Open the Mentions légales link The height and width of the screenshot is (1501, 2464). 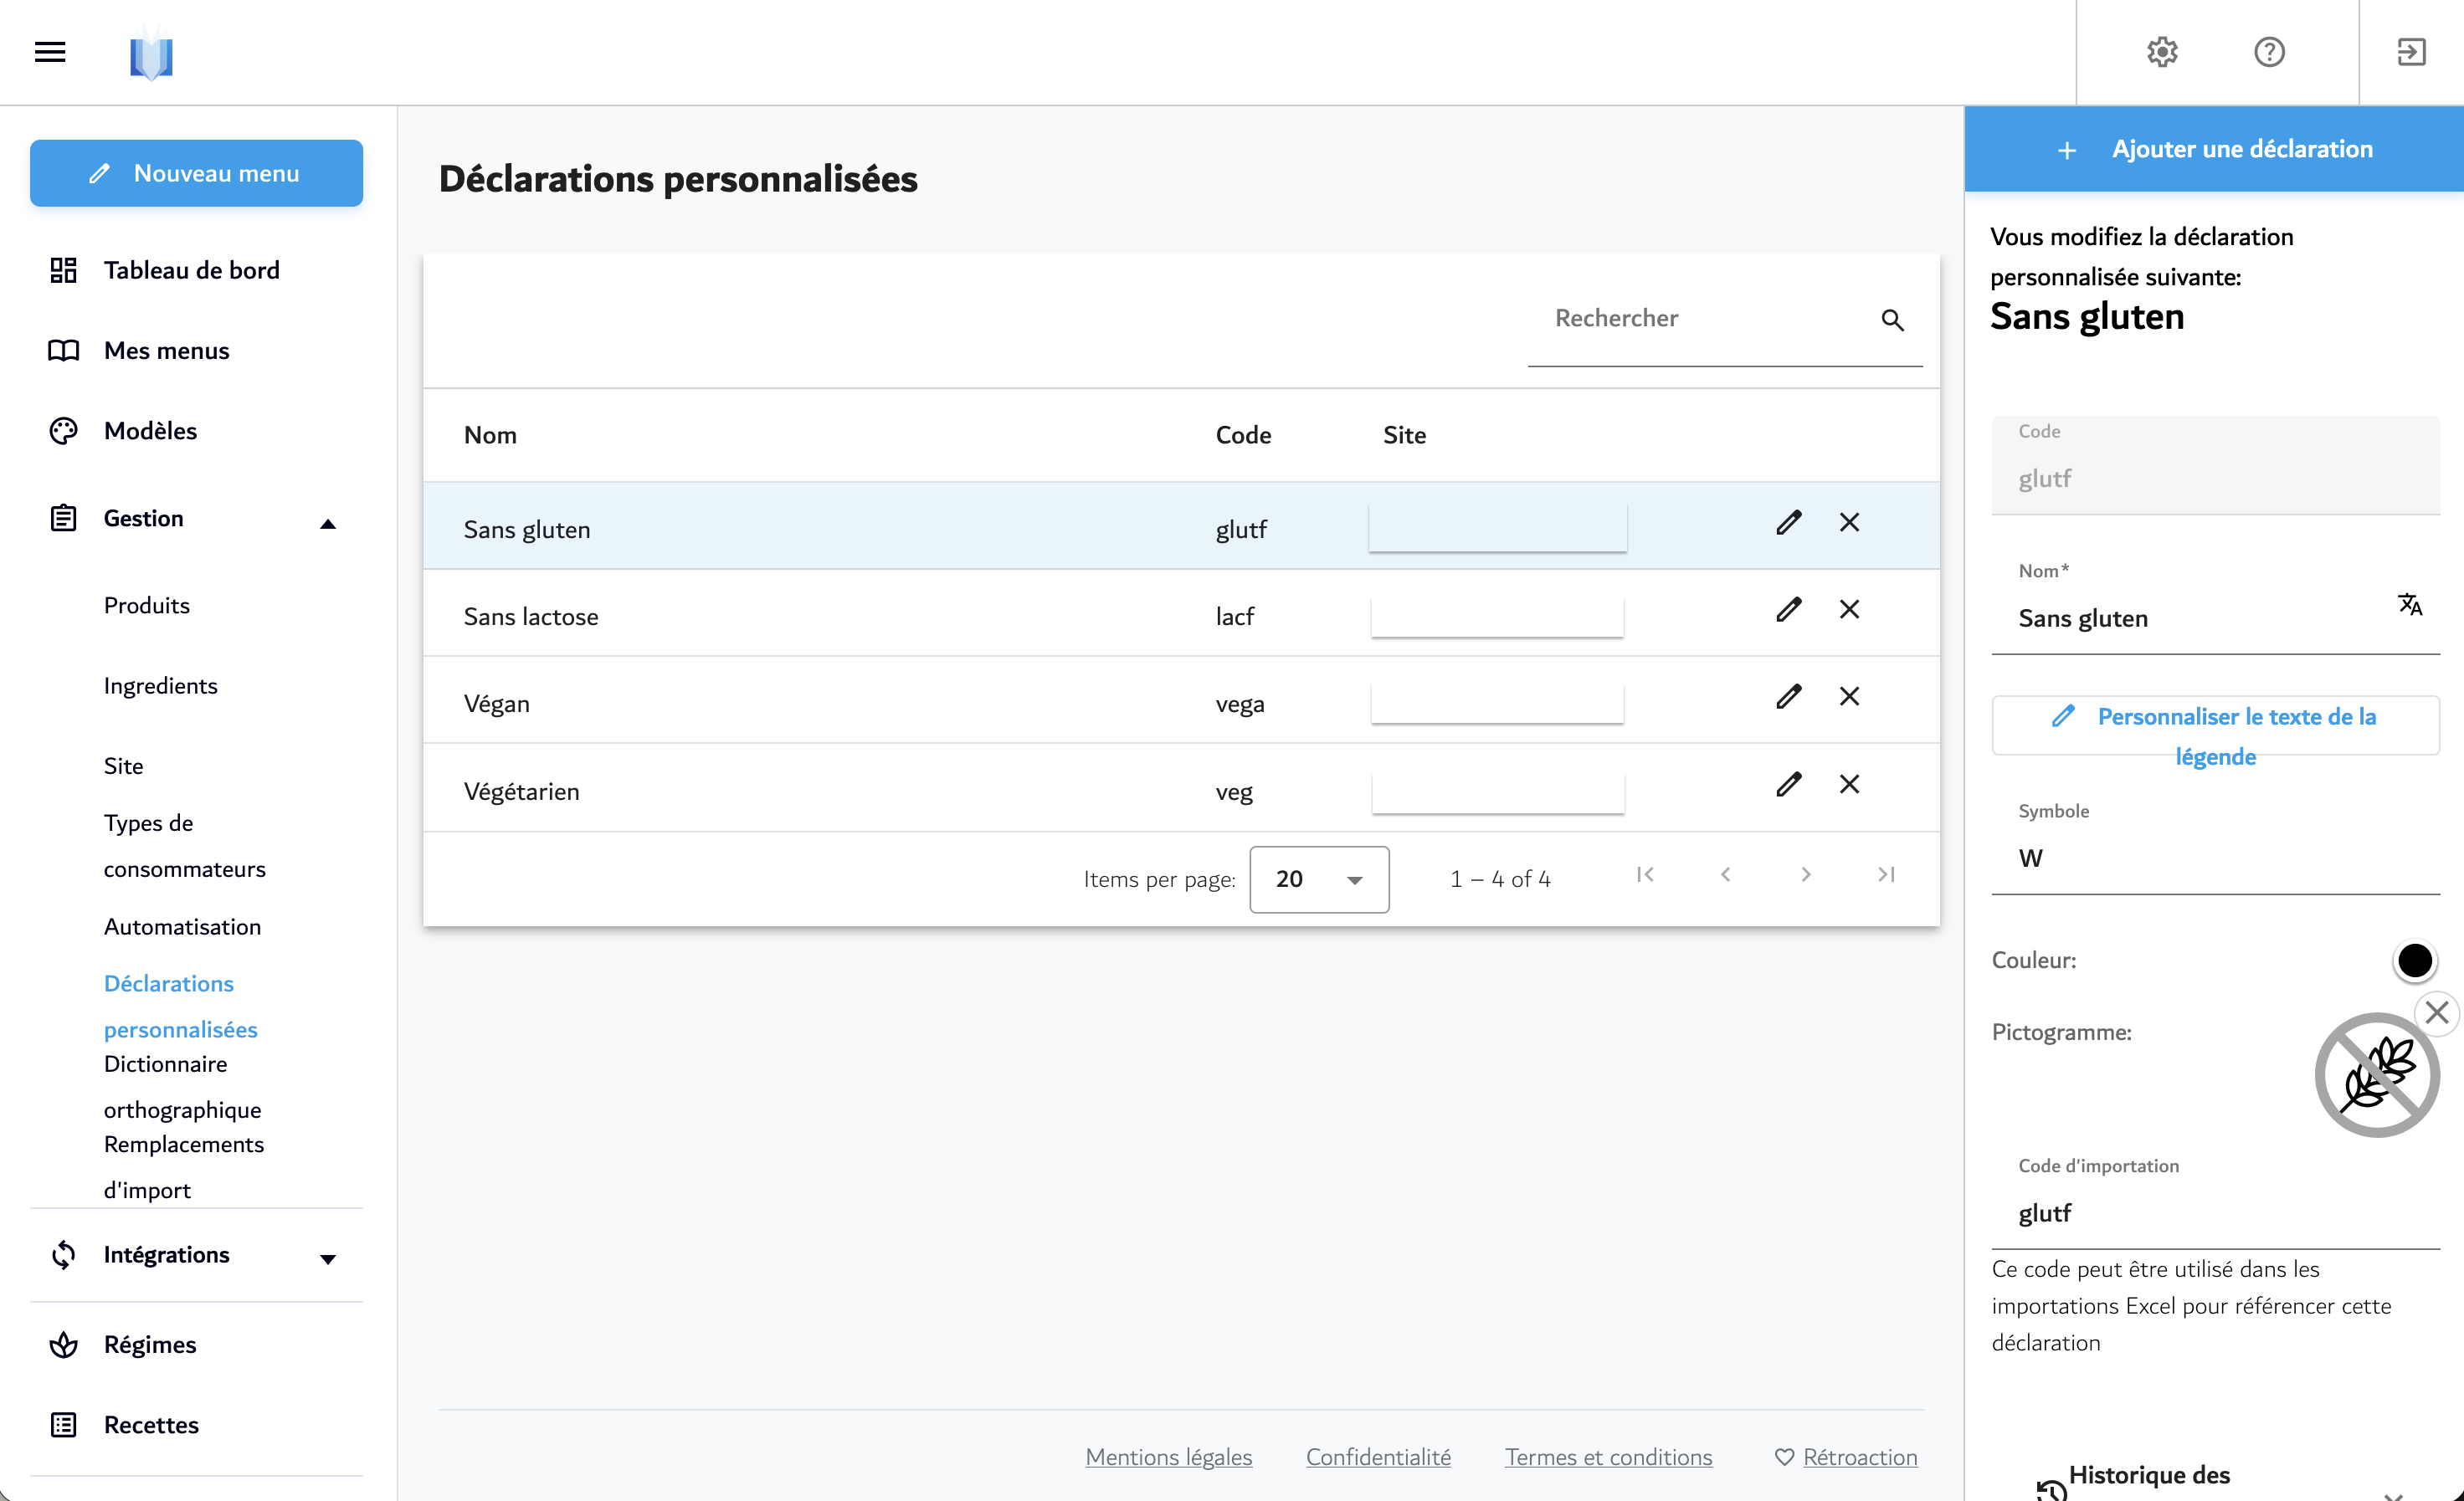click(1168, 1457)
